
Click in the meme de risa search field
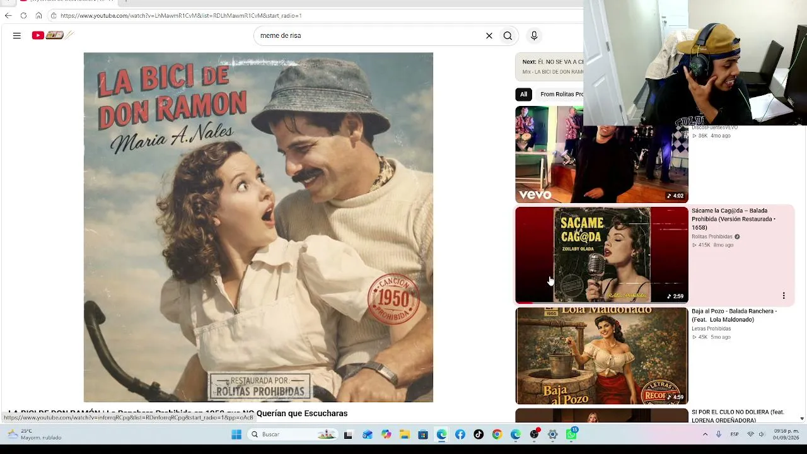coord(369,36)
